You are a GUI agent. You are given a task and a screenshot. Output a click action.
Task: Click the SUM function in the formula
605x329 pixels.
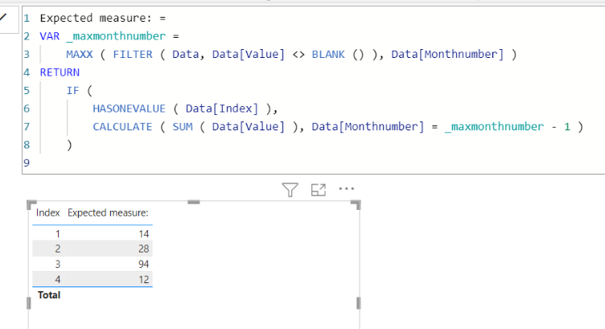pos(183,127)
